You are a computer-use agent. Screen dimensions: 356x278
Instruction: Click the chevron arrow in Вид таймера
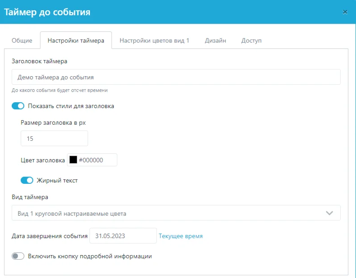(329, 213)
